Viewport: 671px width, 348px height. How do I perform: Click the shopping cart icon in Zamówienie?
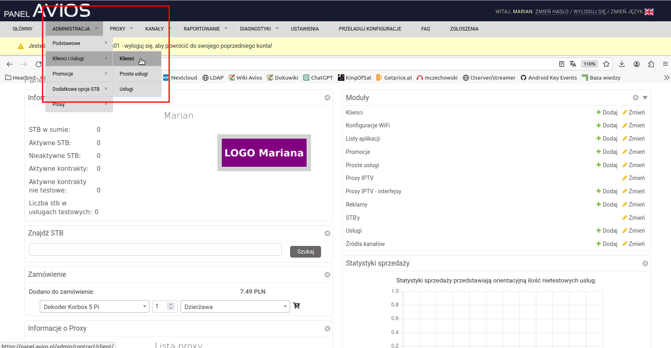297,306
